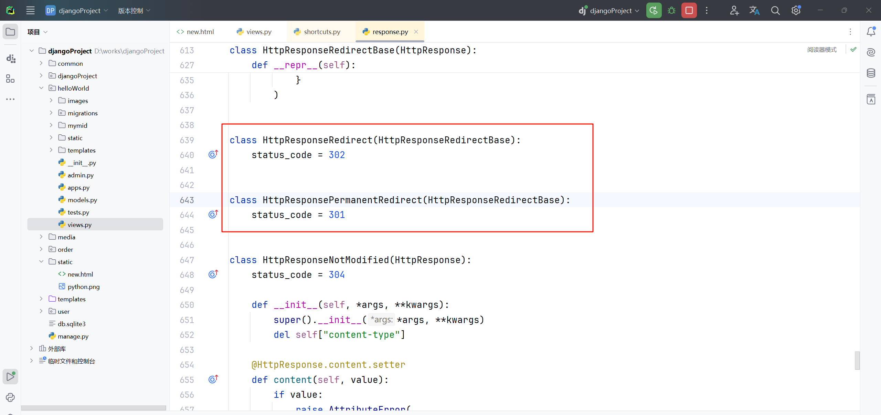The width and height of the screenshot is (881, 415).
Task: Rerun the djangoProject configuration
Action: (x=654, y=10)
